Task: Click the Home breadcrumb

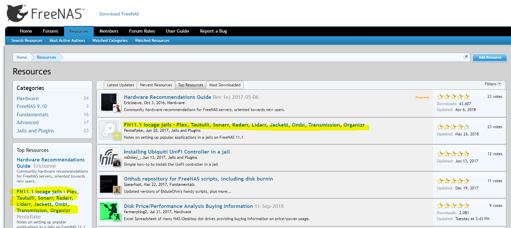Action: point(22,57)
